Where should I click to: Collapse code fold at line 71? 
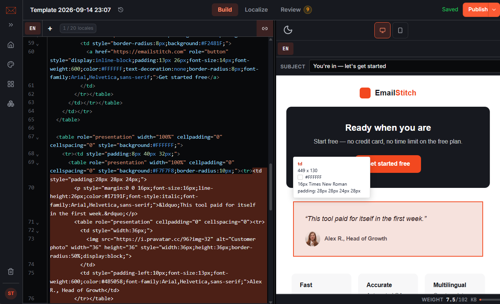[37, 223]
